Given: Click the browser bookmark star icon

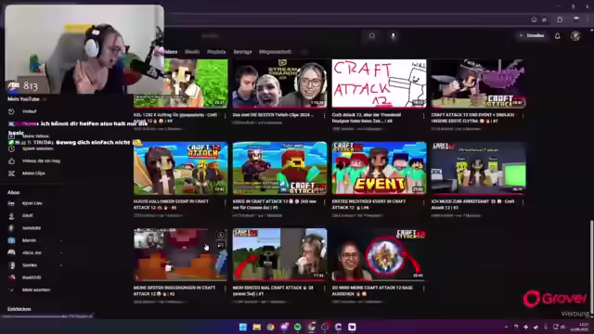Looking at the screenshot, I should pyautogui.click(x=545, y=19).
